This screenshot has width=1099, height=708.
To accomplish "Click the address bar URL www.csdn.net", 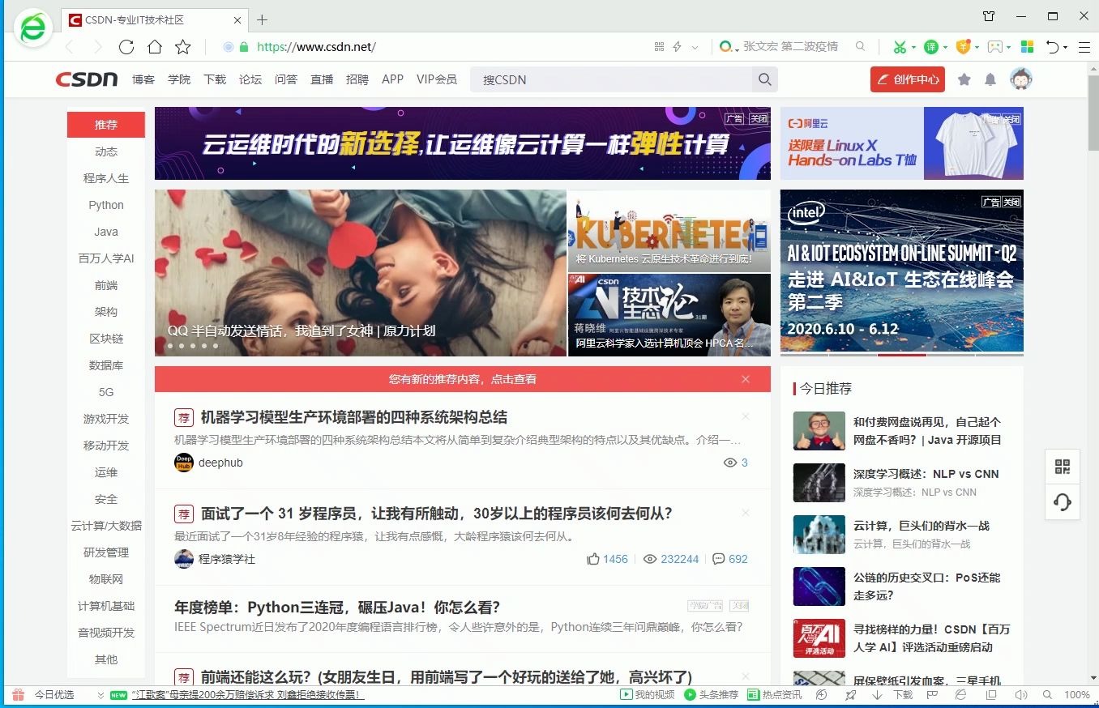I will point(316,47).
